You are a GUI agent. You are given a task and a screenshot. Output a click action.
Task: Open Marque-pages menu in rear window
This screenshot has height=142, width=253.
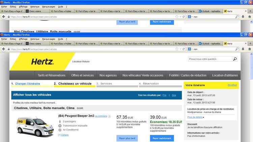point(49,7)
